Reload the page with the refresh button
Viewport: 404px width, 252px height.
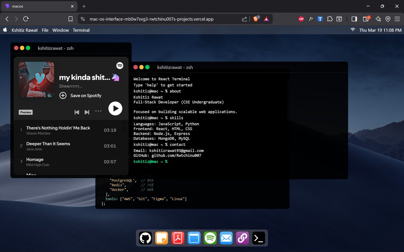coord(26,19)
